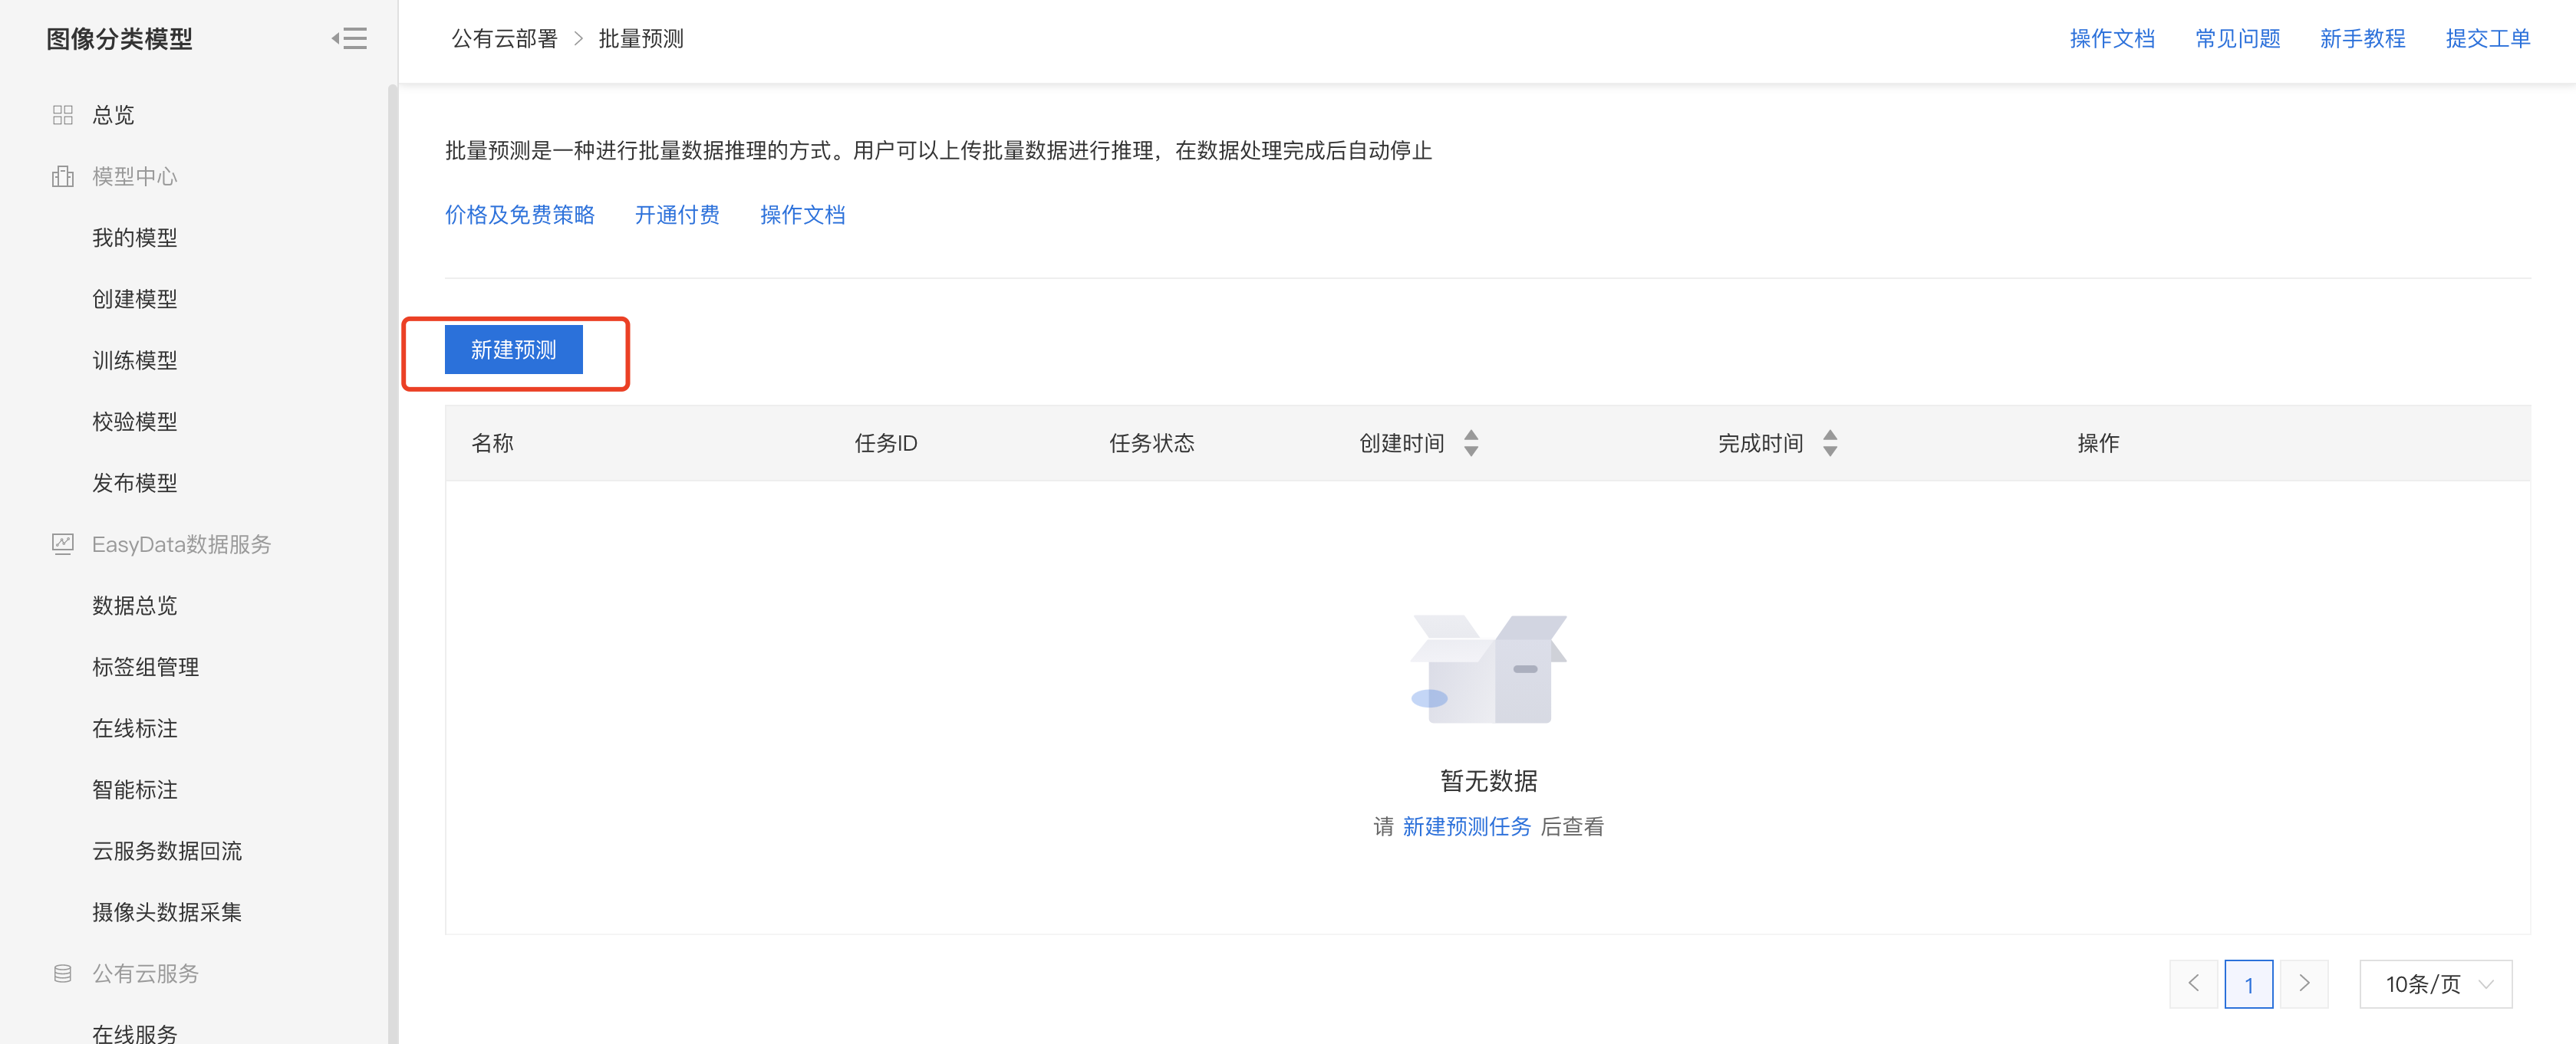Click the sidebar vertical scrollbar

(x=392, y=563)
